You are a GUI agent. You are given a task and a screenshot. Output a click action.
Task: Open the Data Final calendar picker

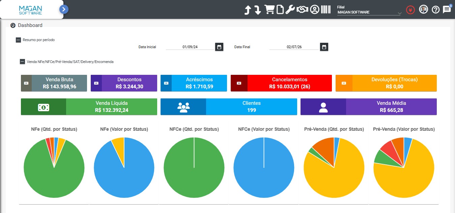point(324,47)
